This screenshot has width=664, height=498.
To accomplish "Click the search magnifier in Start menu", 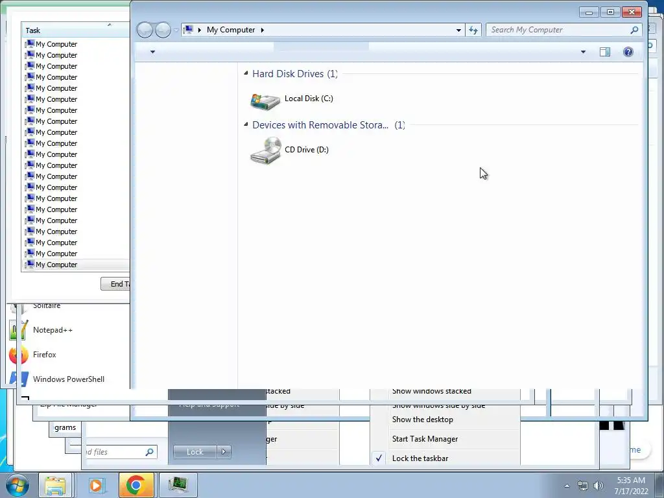I will pyautogui.click(x=149, y=452).
